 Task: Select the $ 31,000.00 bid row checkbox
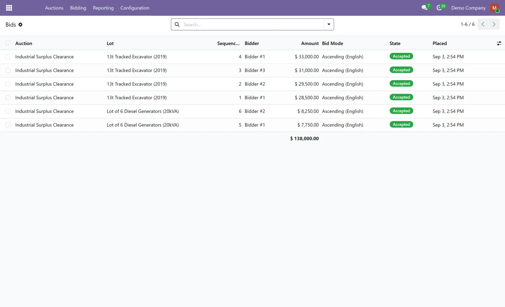pyautogui.click(x=8, y=70)
